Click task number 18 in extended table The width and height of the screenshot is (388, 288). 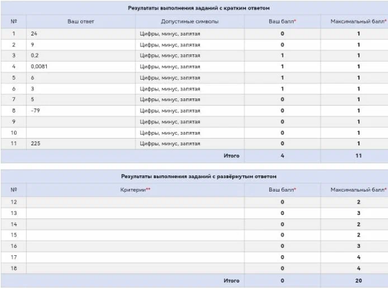click(14, 268)
